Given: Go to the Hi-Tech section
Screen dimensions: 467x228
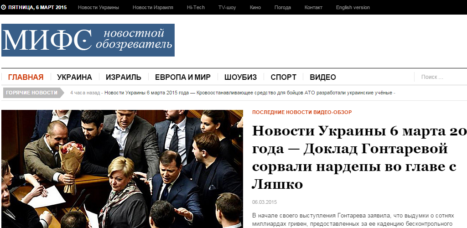Looking at the screenshot, I should pyautogui.click(x=196, y=7).
